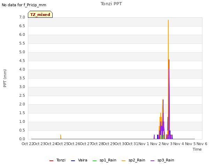Viewport: 223px width, 167px height.
Task: Click the Oct 30 x-axis date label
Action: (121, 144)
